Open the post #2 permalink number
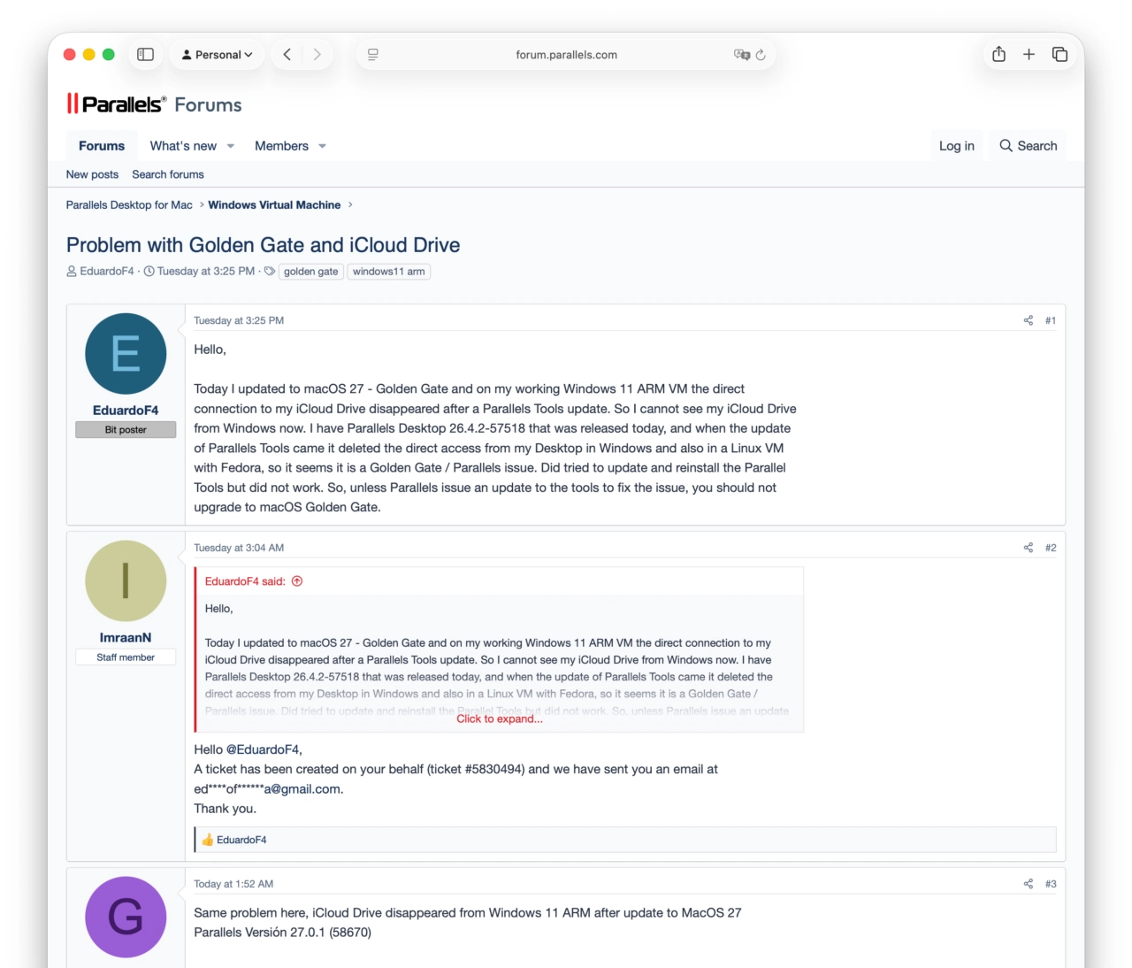The width and height of the screenshot is (1132, 968). 1051,548
